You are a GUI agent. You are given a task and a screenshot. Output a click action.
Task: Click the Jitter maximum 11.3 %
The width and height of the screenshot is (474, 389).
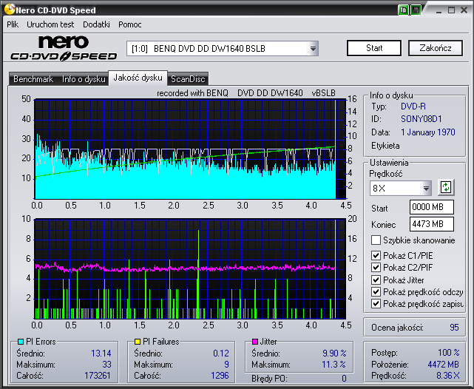334,365
